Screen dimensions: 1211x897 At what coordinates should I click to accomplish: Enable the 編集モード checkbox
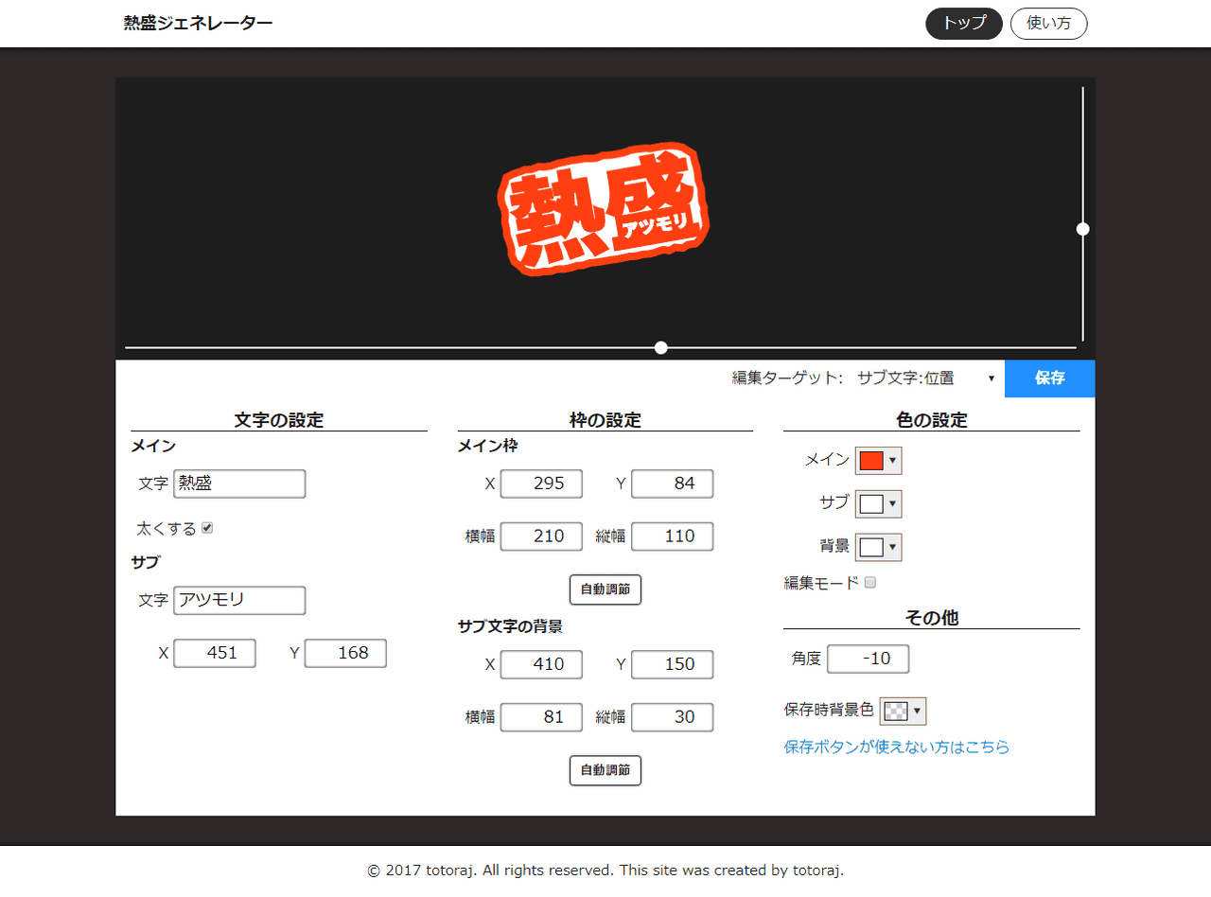pyautogui.click(x=868, y=583)
